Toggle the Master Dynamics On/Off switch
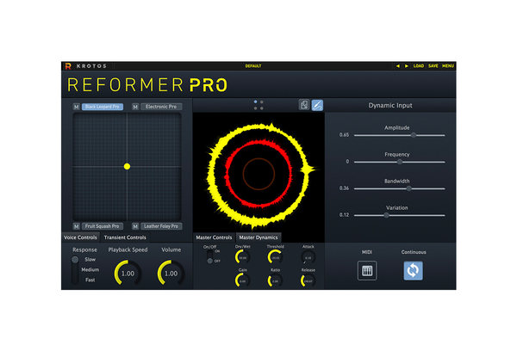This screenshot has width=517, height=351. point(209,256)
